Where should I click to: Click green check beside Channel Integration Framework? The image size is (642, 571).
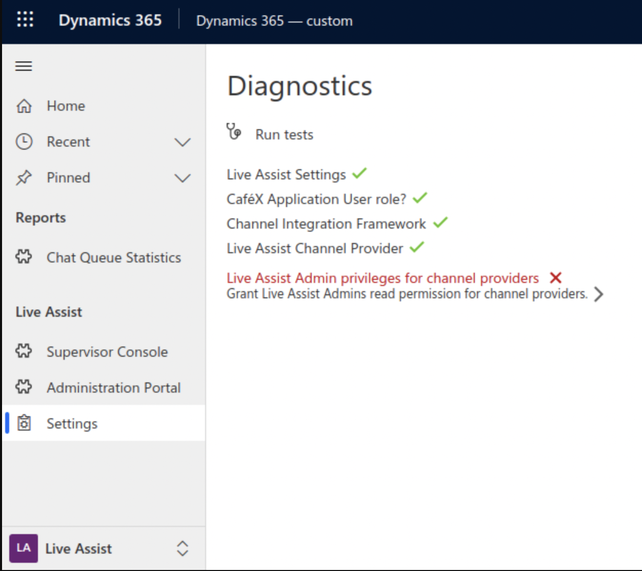pos(440,222)
